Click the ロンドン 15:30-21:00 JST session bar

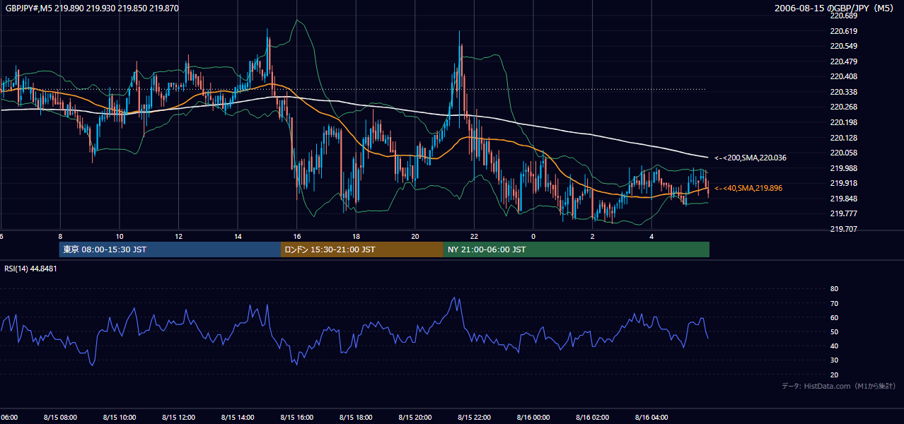tap(362, 249)
